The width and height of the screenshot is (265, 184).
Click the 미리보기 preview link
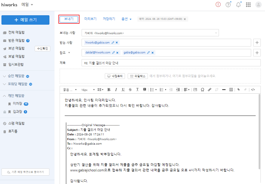[x=90, y=19]
